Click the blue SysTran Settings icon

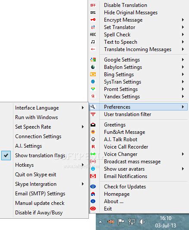(x=93, y=81)
